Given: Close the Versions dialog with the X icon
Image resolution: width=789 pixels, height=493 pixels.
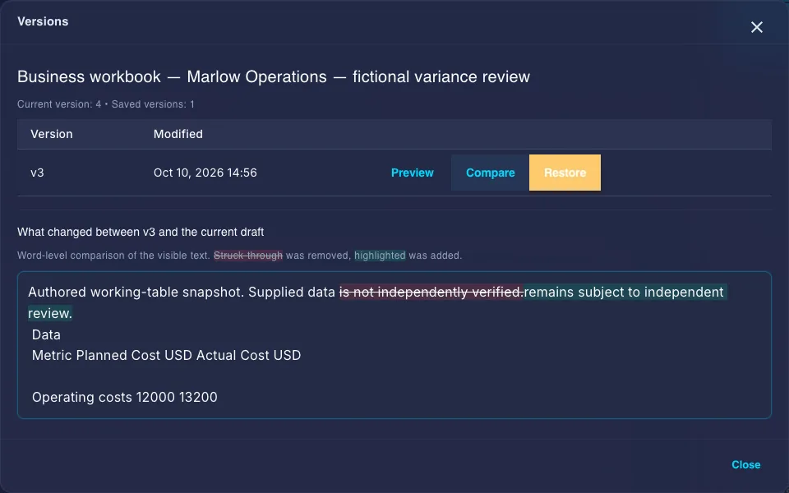Looking at the screenshot, I should (x=756, y=27).
